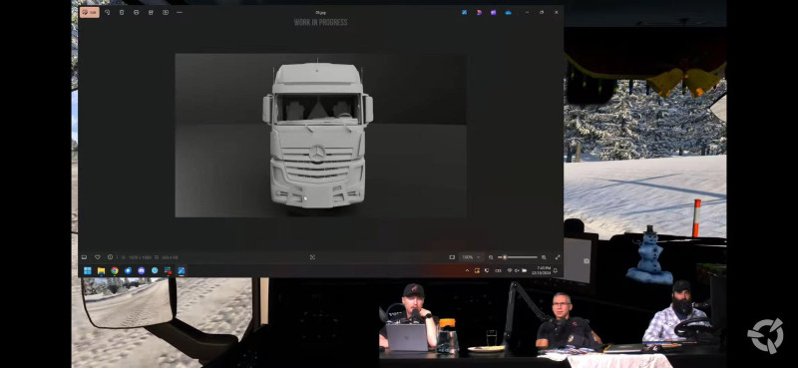Click the center fit-to-screen icon in bottom bar

pyautogui.click(x=312, y=257)
